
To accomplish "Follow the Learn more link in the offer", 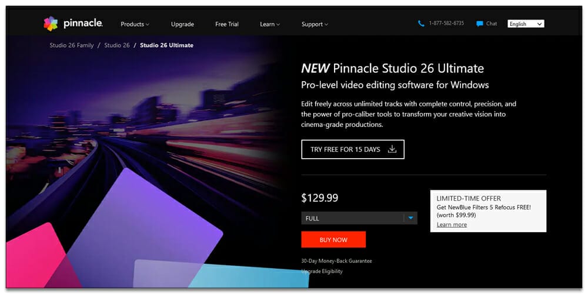I will click(x=452, y=225).
